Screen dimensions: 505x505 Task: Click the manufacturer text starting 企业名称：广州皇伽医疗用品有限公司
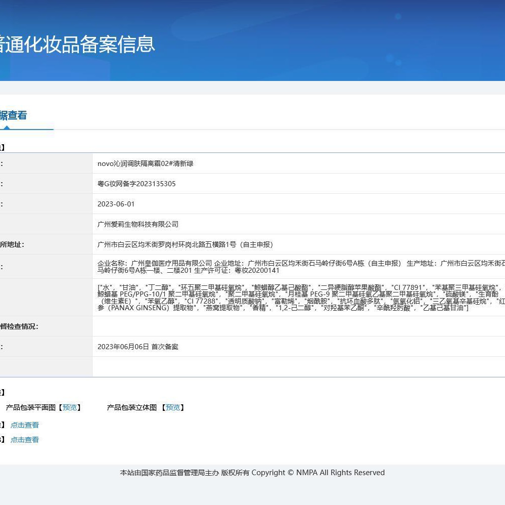tap(301, 267)
